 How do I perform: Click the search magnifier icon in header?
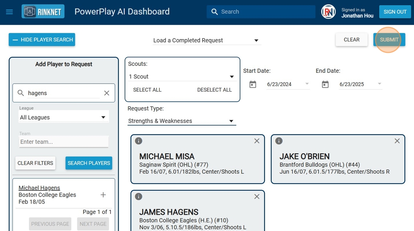point(214,11)
